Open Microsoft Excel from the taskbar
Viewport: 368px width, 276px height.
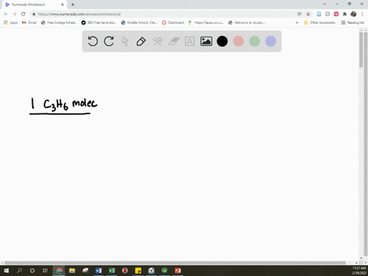[112, 271]
